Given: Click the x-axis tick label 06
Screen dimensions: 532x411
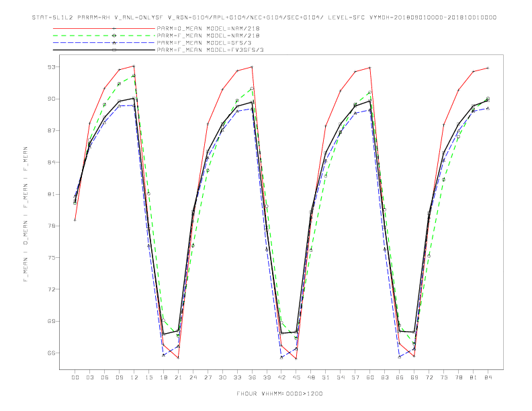Looking at the screenshot, I should tap(105, 377).
